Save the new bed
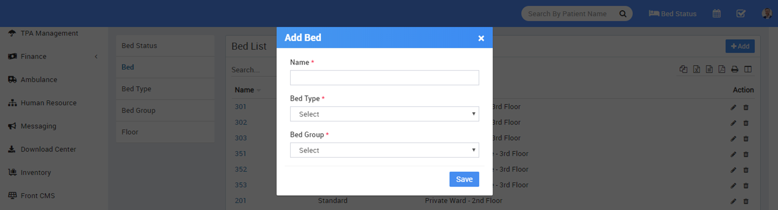Viewport: 778px width, 210px height. 464,179
